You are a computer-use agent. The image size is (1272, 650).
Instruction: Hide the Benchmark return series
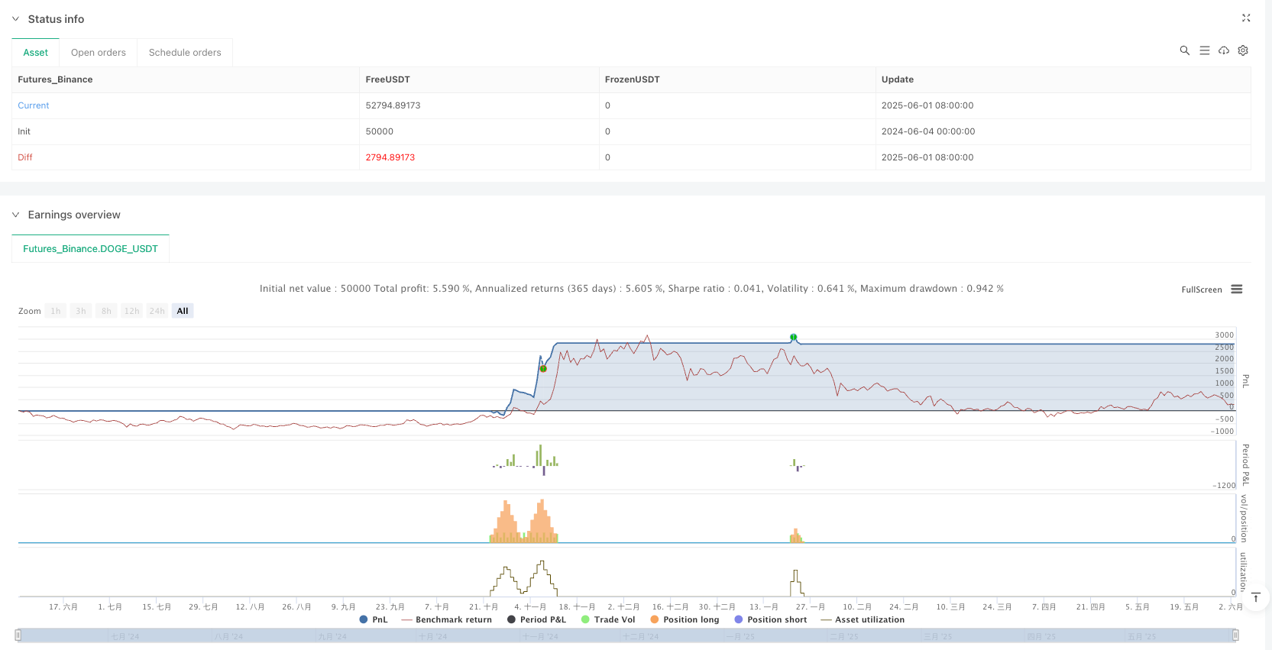(446, 619)
